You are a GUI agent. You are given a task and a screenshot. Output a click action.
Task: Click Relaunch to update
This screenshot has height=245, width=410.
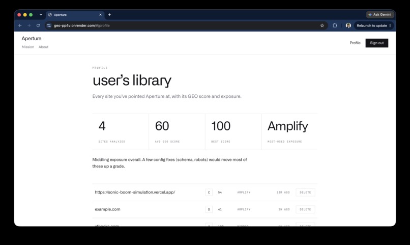(371, 25)
